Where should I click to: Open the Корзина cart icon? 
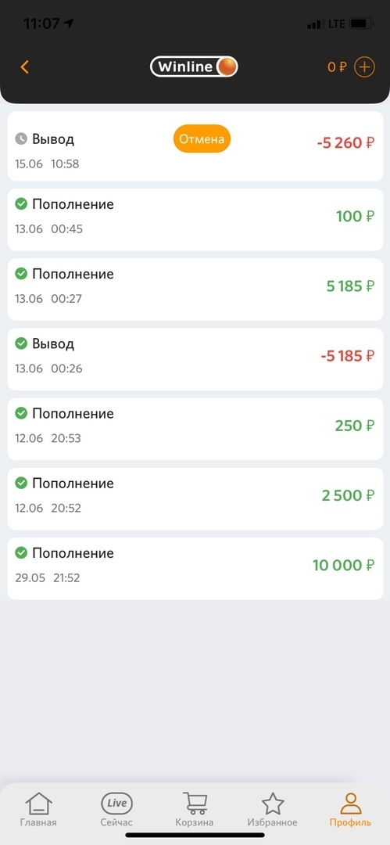[x=195, y=810]
